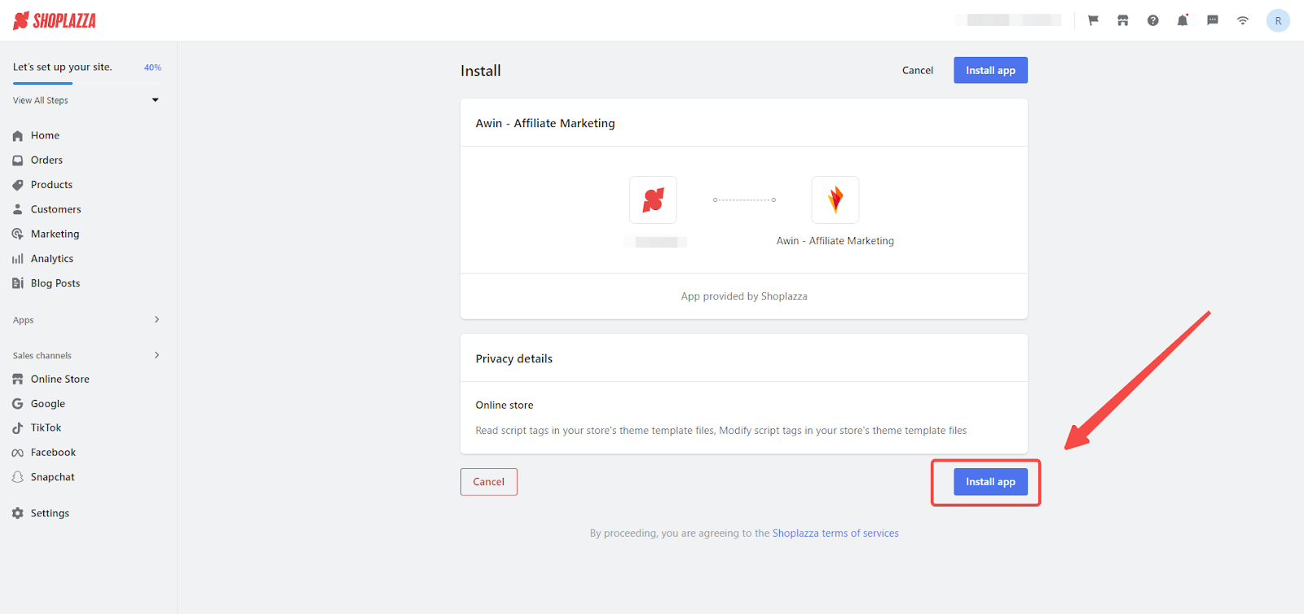Click the Customers person icon
The height and width of the screenshot is (614, 1304).
coord(17,209)
